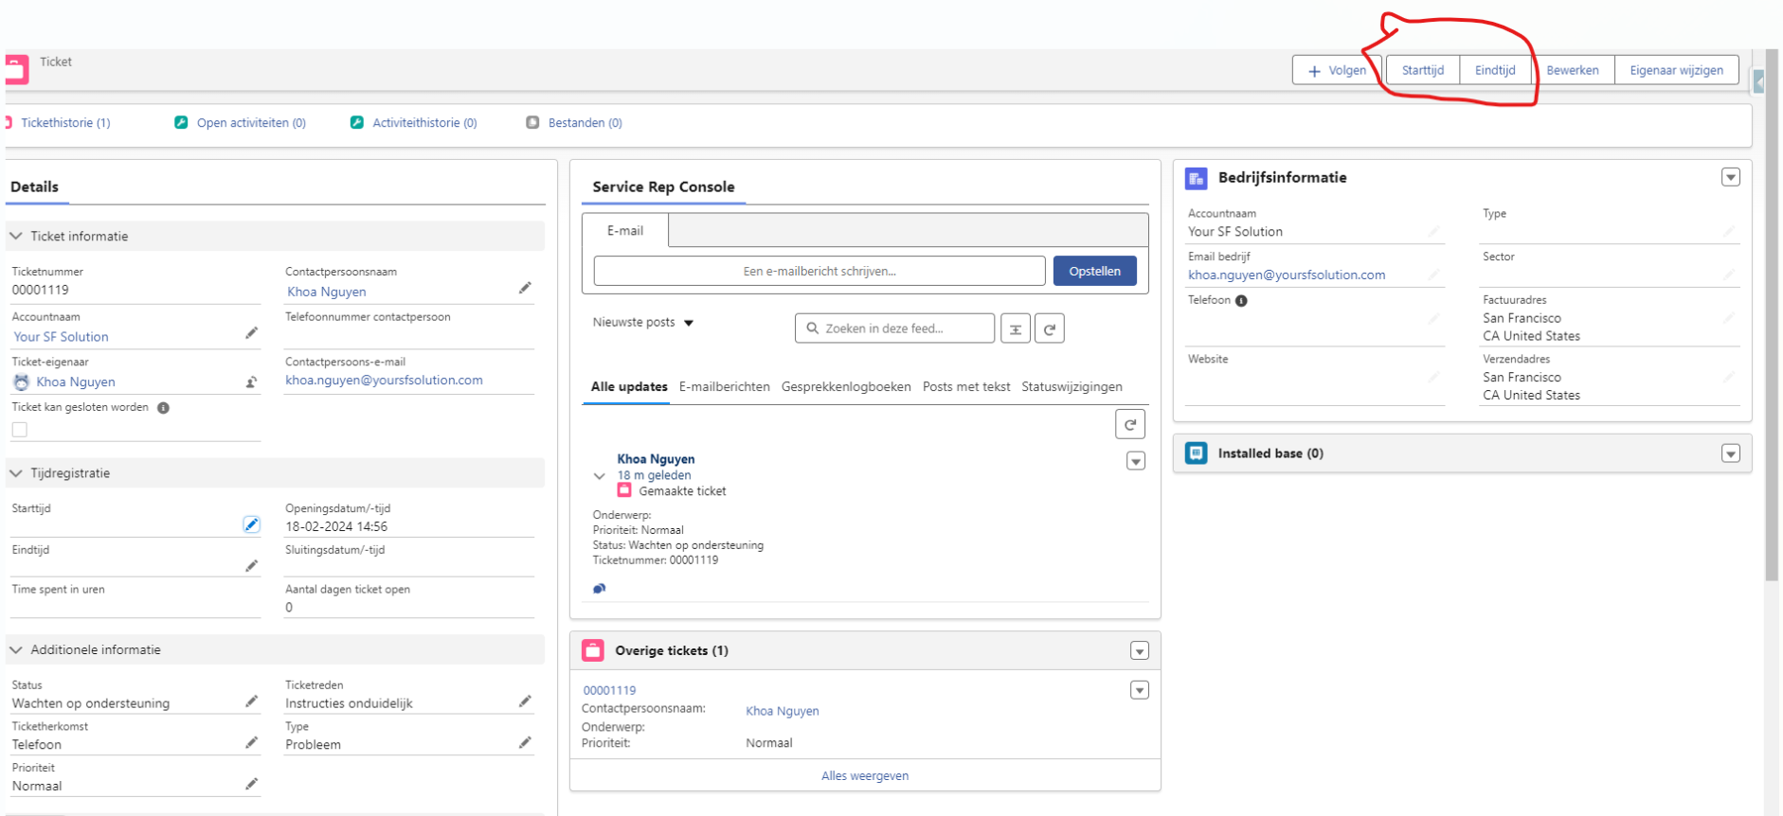1783x816 pixels.
Task: Edit Prioriteit field with pencil icon
Action: 251,784
